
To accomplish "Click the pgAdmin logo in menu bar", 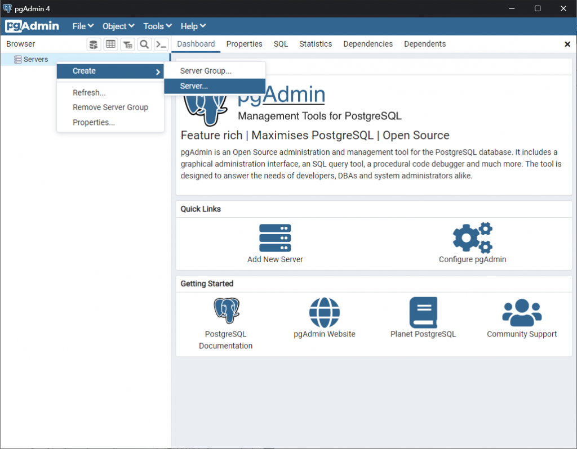I will coord(32,26).
